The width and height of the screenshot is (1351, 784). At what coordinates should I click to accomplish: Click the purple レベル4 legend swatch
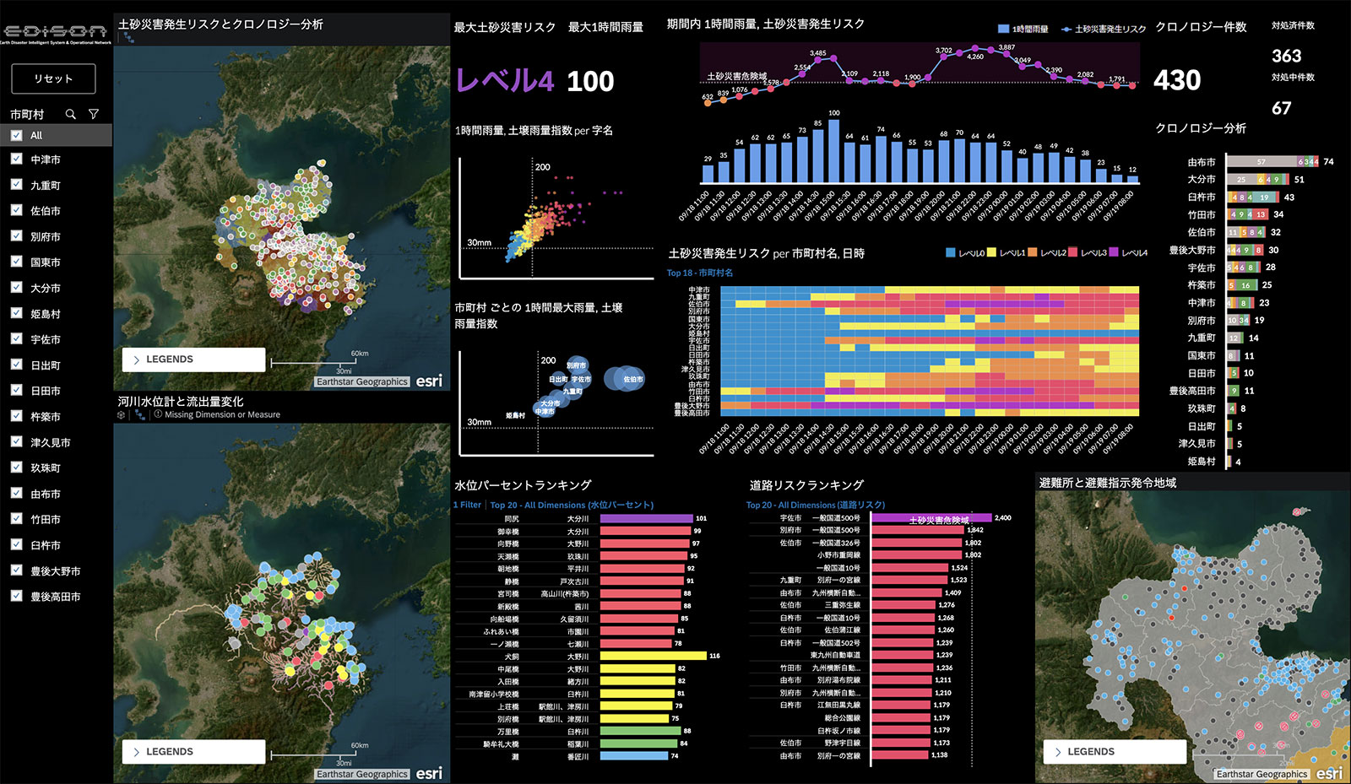coord(1114,252)
